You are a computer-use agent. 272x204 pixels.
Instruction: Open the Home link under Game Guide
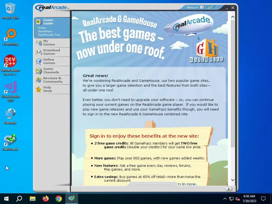pyautogui.click(x=42, y=28)
